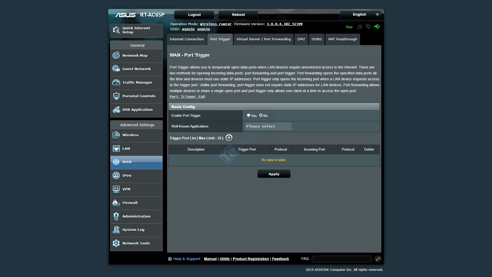
Task: Click the ASUS5G SSID link
Action: 204,29
